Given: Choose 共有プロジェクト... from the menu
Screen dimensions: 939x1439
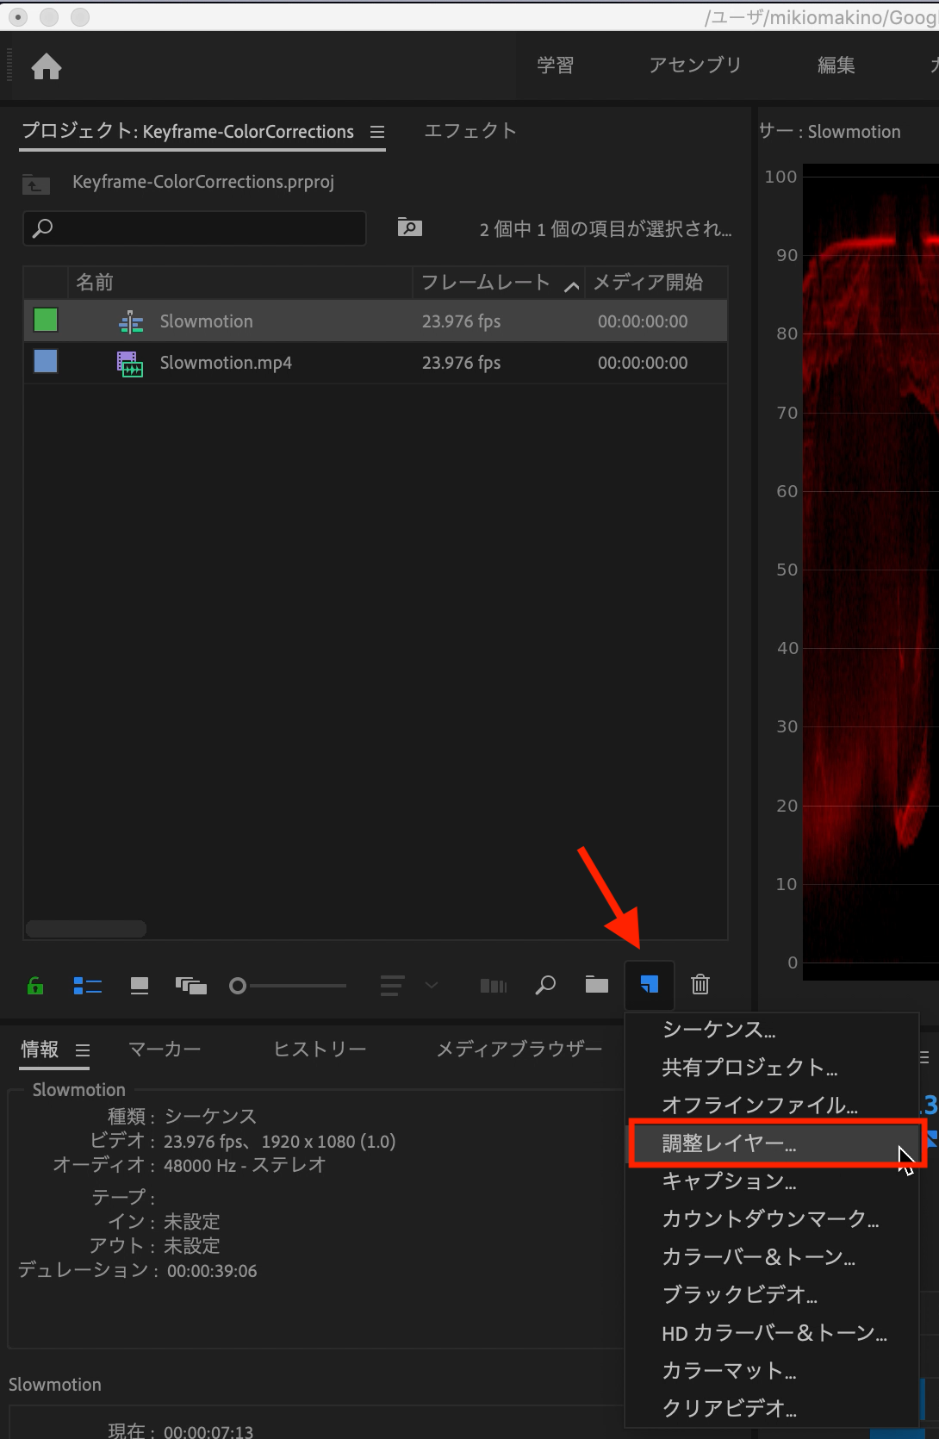Looking at the screenshot, I should [x=772, y=1068].
